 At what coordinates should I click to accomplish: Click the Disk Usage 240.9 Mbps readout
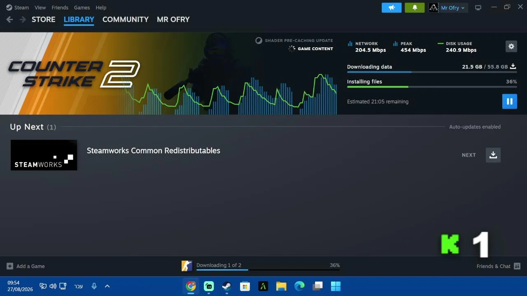457,47
